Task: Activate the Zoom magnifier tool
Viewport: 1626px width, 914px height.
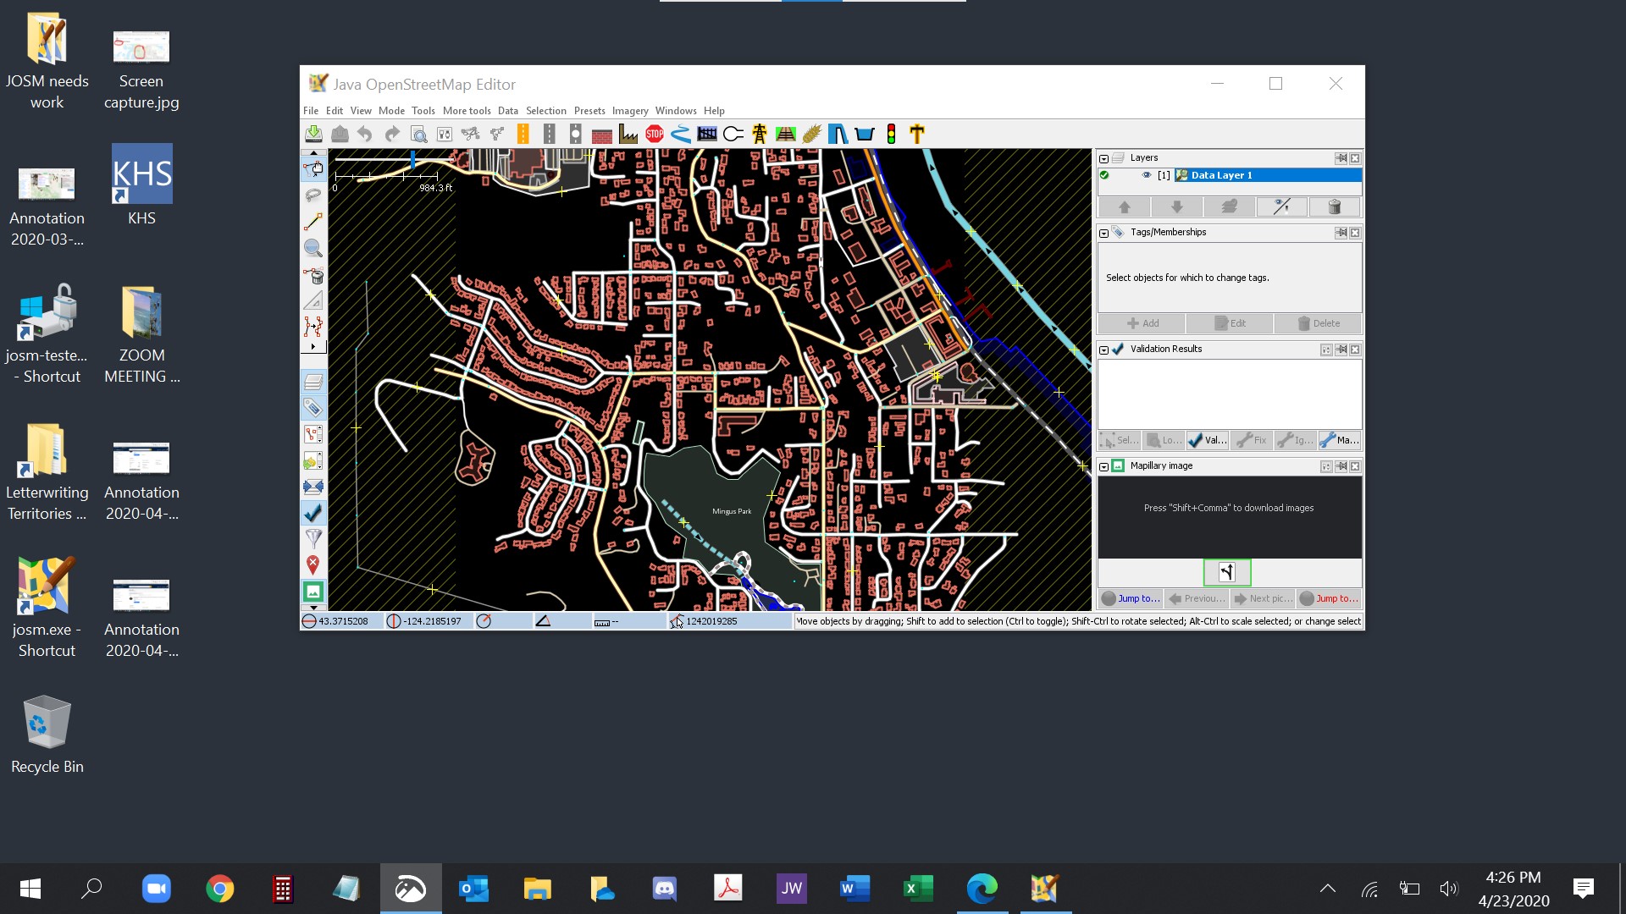Action: (313, 248)
